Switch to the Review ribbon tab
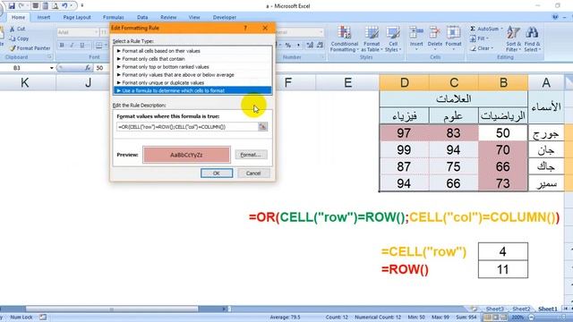573x322 pixels. [168, 17]
